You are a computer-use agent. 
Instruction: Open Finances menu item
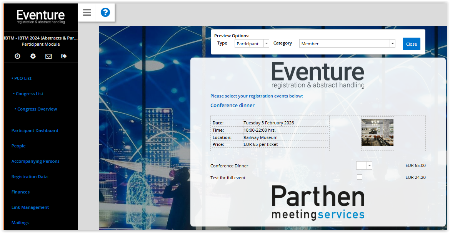point(20,192)
